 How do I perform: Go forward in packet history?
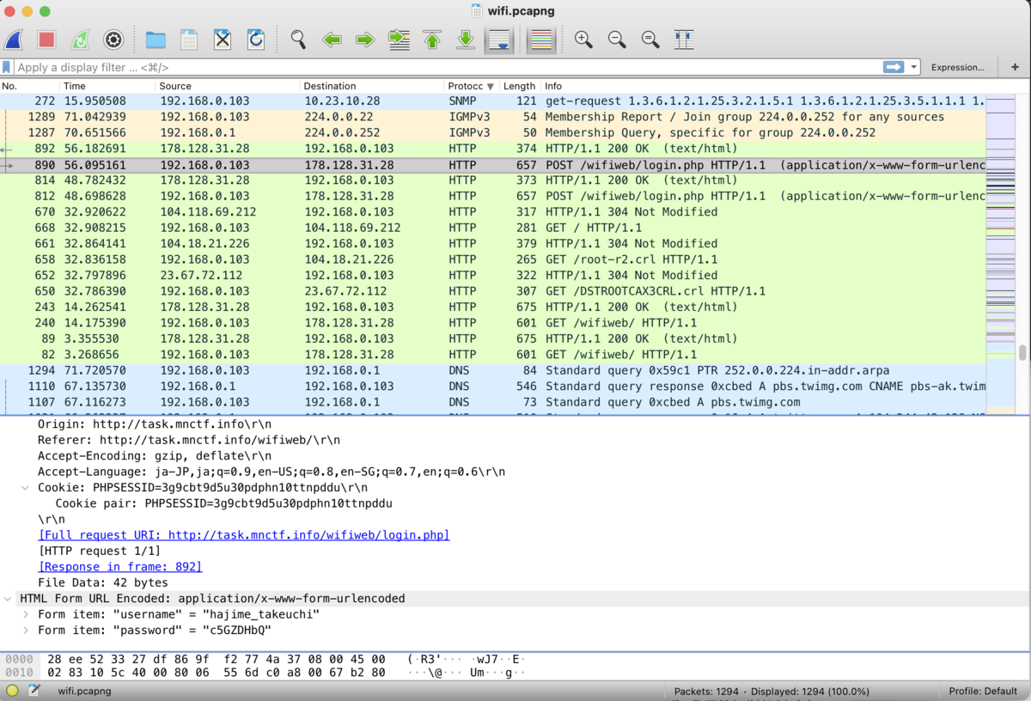point(365,40)
